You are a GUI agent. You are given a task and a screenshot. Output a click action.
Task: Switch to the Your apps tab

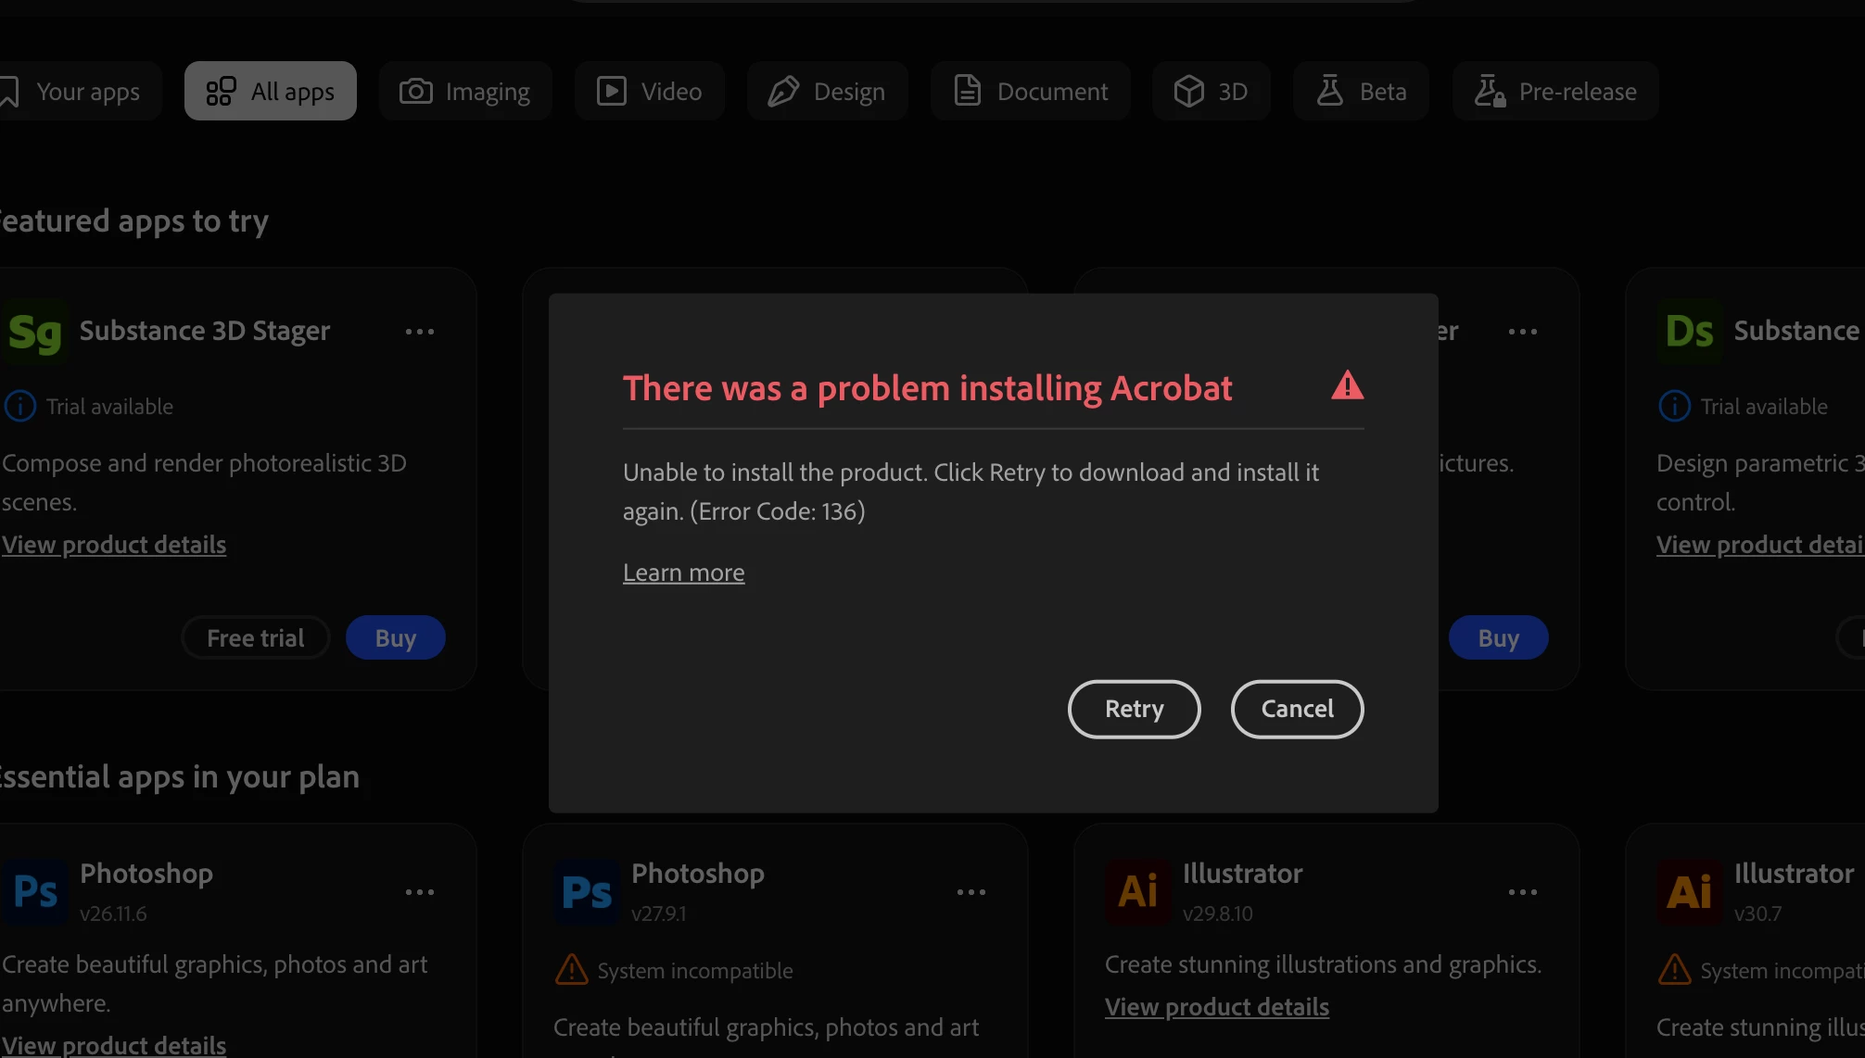(80, 91)
